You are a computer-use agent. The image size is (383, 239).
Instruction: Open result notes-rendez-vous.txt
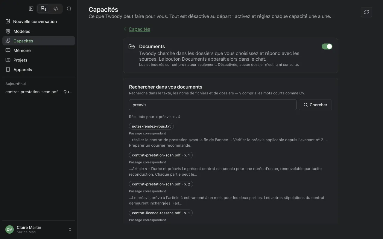coord(151,126)
